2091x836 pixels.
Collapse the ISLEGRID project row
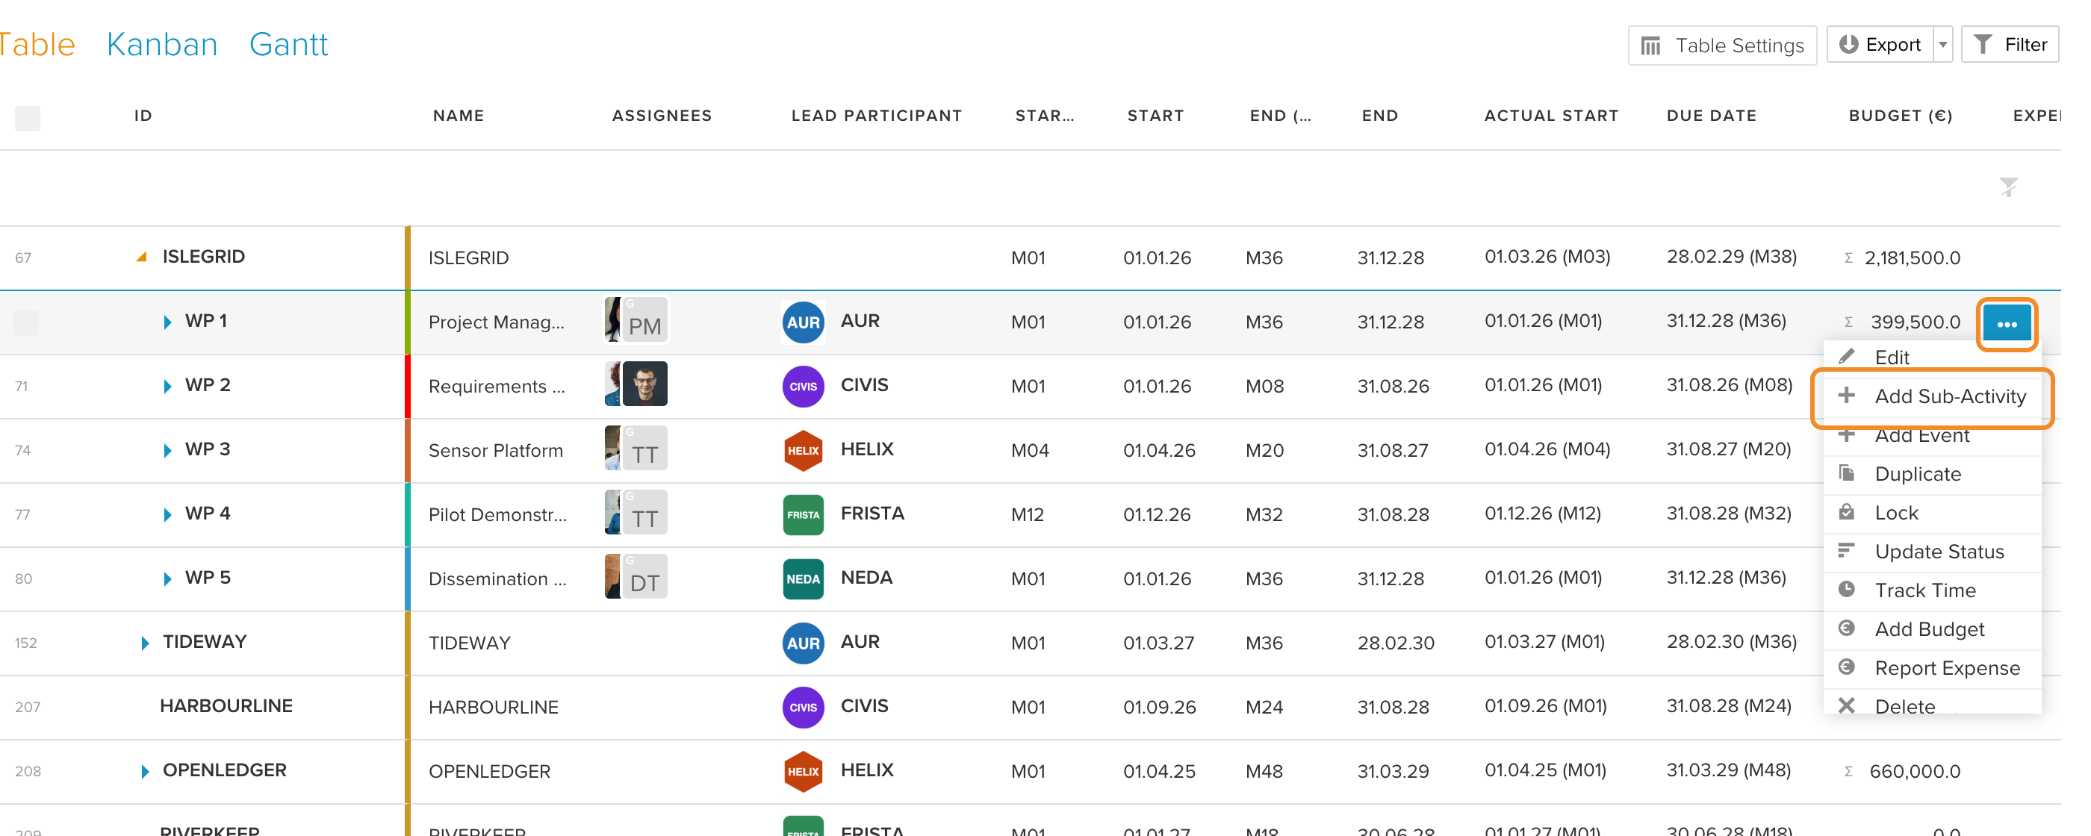pyautogui.click(x=141, y=257)
